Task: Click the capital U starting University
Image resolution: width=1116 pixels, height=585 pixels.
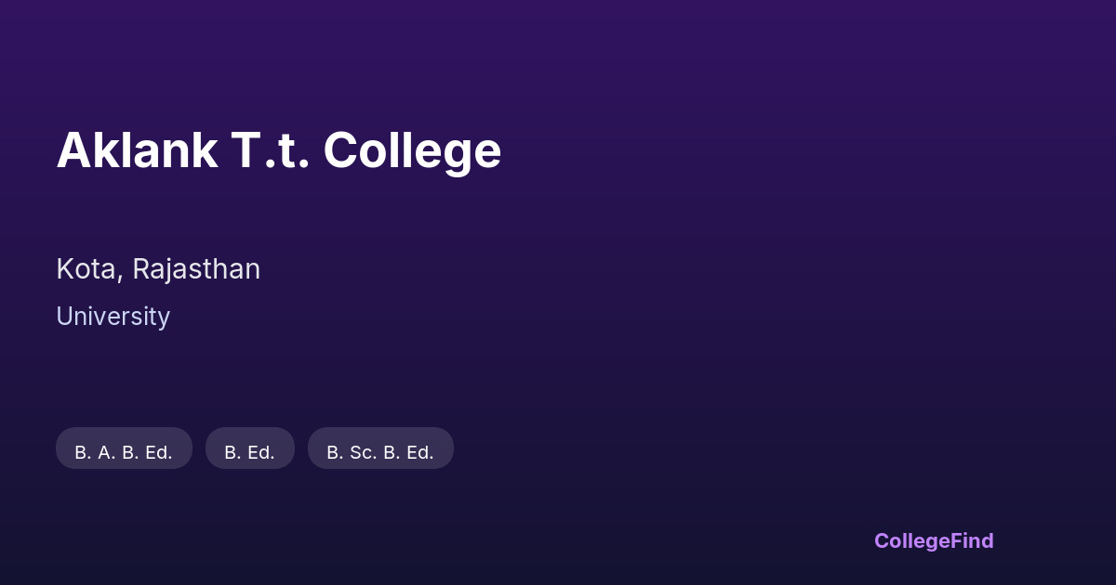Action: click(64, 317)
